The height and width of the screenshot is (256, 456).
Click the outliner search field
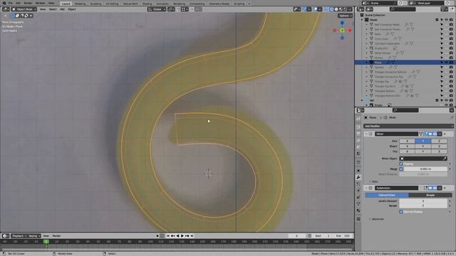pos(403,9)
